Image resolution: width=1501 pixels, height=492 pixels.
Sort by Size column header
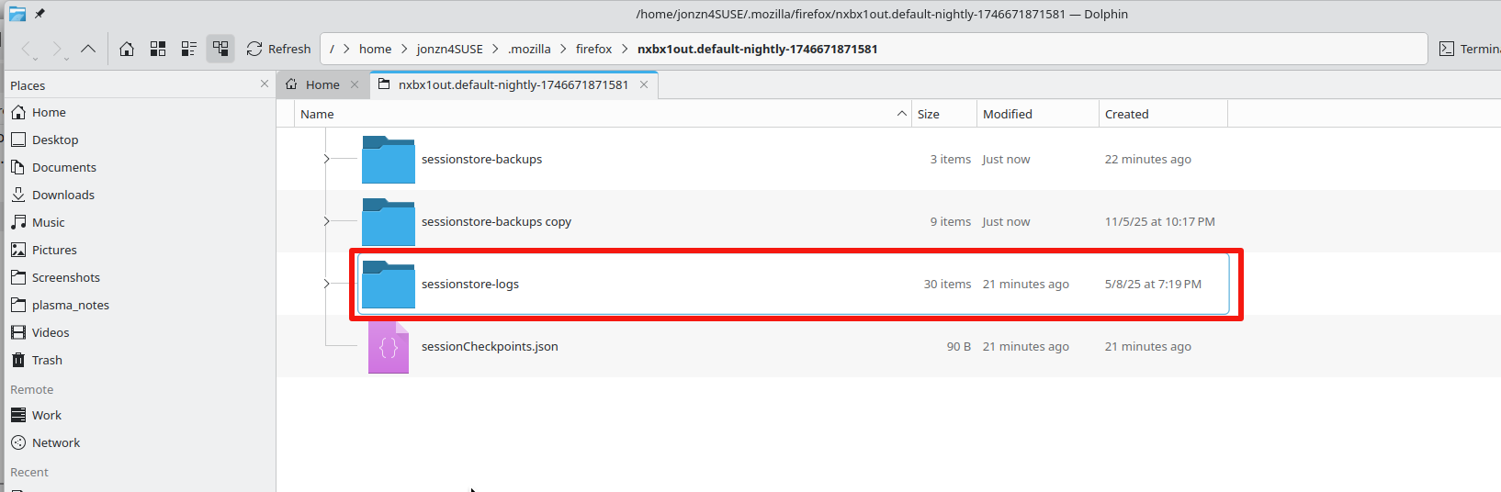tap(943, 114)
